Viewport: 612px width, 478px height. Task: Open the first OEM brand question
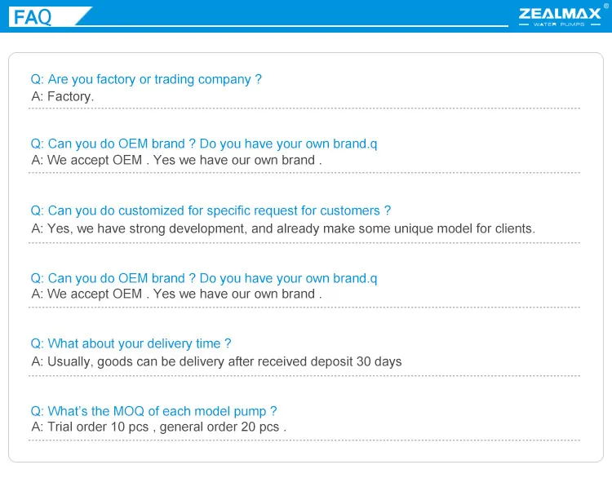(204, 144)
